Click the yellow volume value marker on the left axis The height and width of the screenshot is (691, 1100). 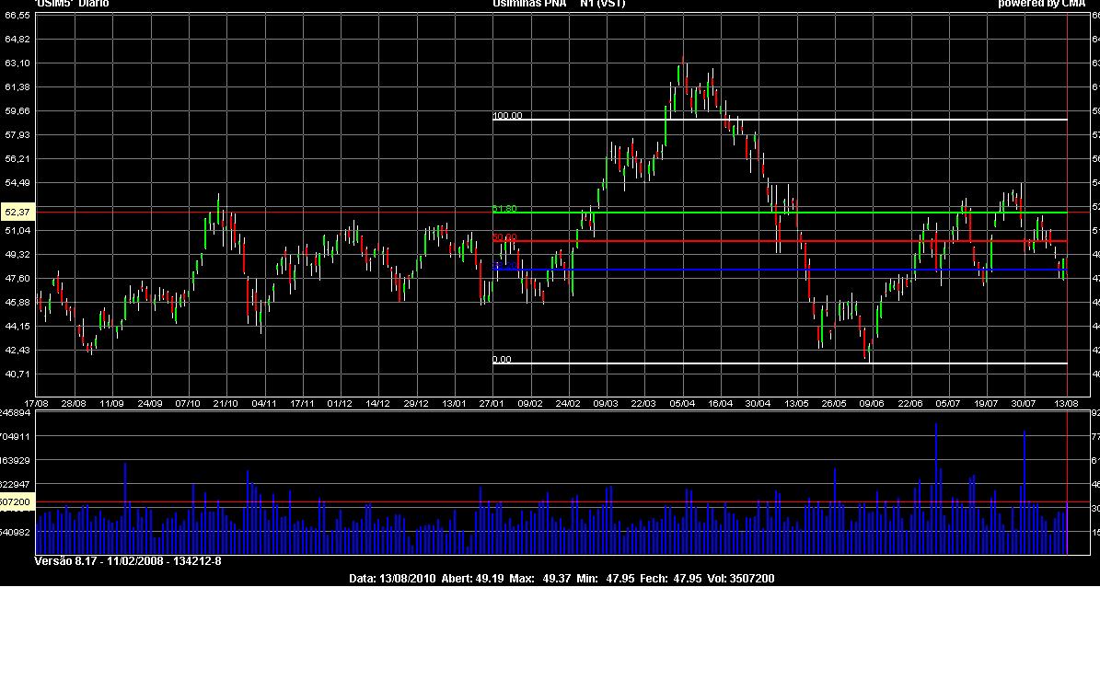coord(16,502)
